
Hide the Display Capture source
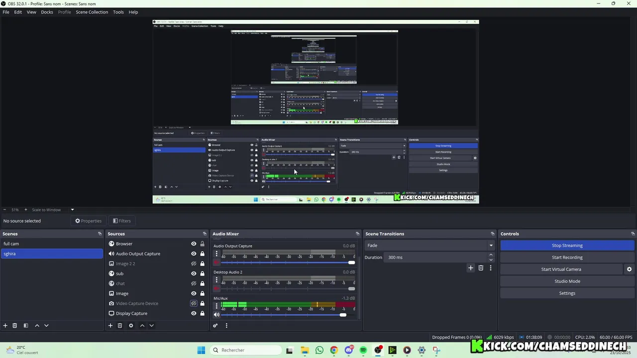click(x=194, y=313)
